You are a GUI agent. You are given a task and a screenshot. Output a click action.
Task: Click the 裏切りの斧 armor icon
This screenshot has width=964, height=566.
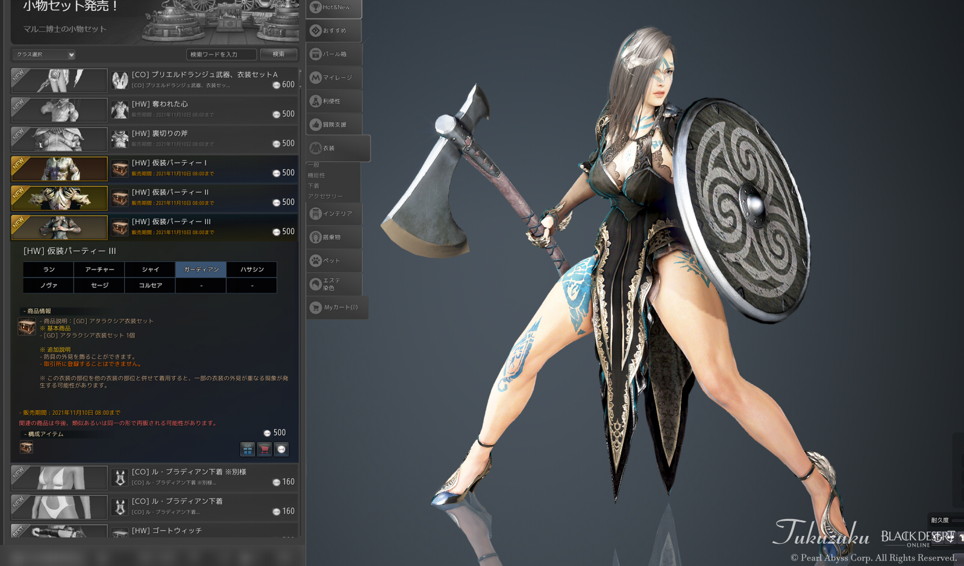coord(120,139)
